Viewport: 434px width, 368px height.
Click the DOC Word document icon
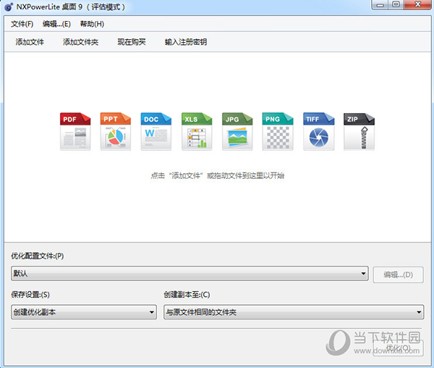156,131
